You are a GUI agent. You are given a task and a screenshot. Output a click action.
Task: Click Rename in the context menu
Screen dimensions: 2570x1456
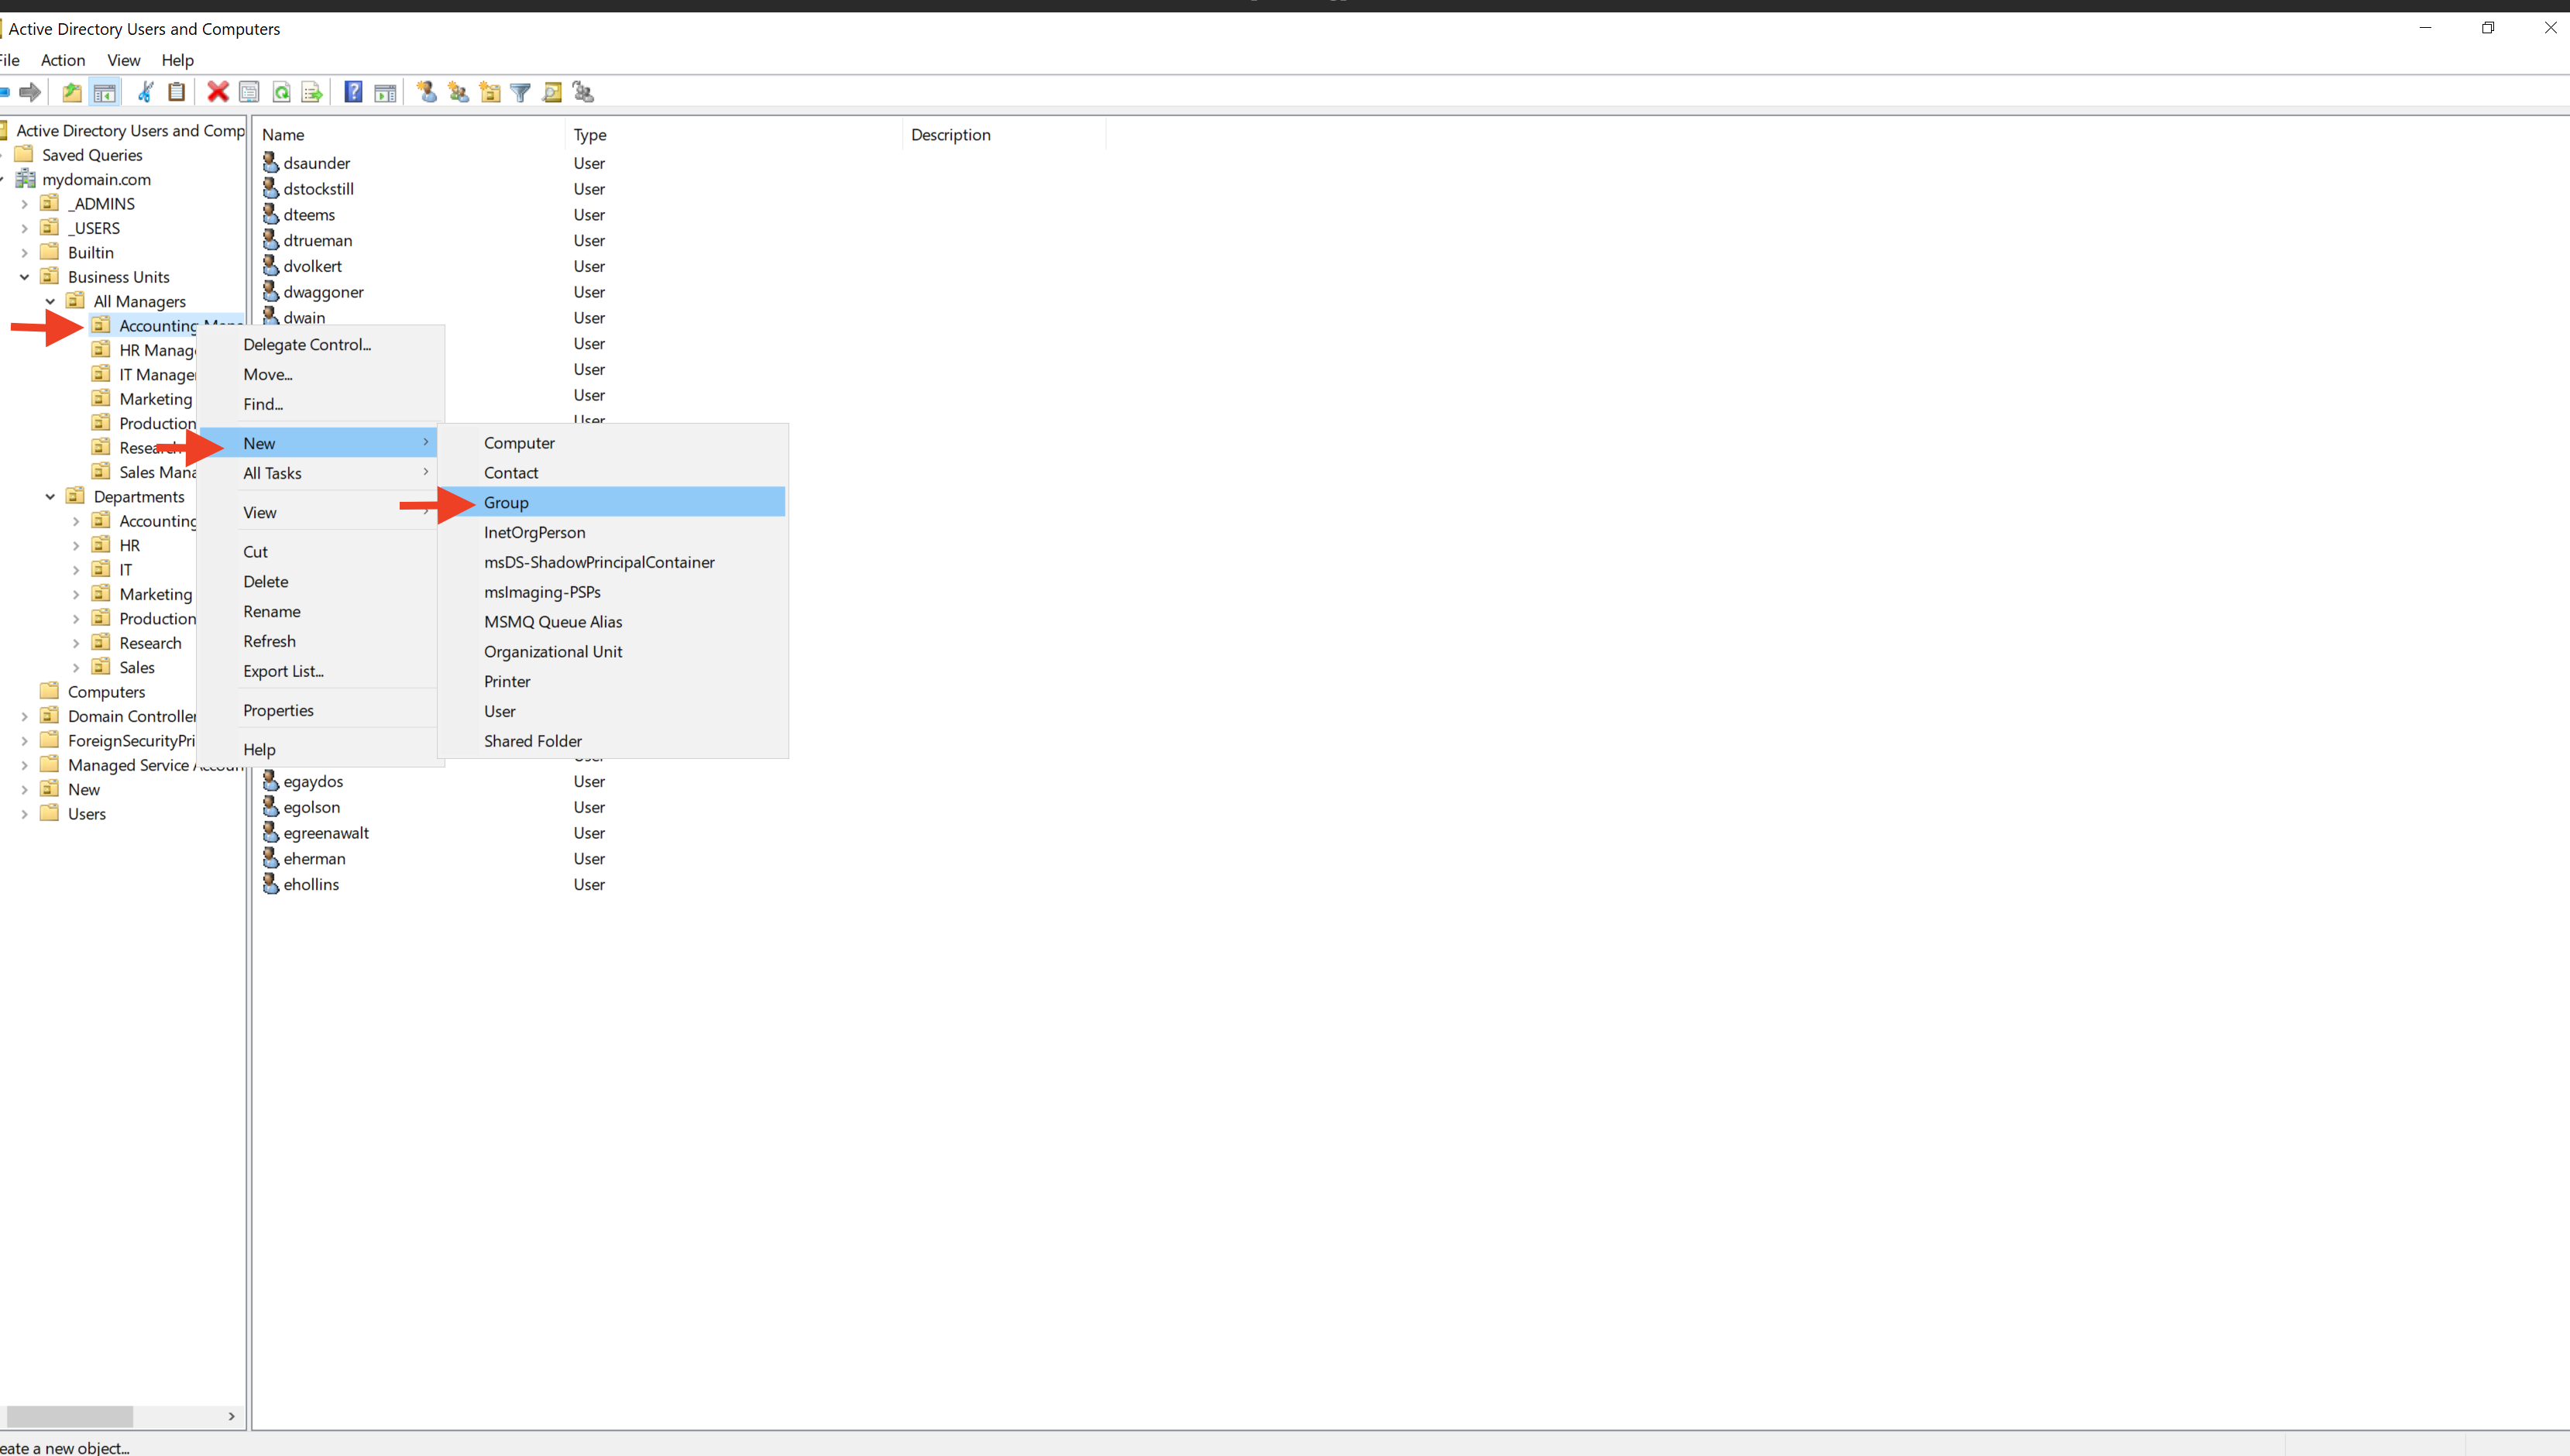coord(271,611)
